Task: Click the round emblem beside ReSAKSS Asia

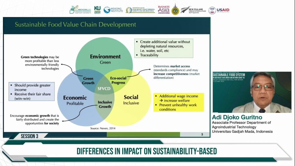Action: pyautogui.click(x=175, y=10)
